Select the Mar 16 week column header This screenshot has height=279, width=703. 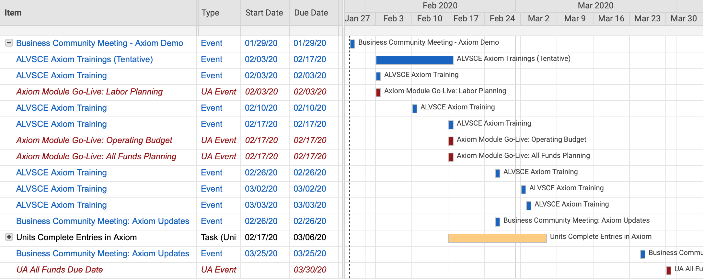coord(611,18)
